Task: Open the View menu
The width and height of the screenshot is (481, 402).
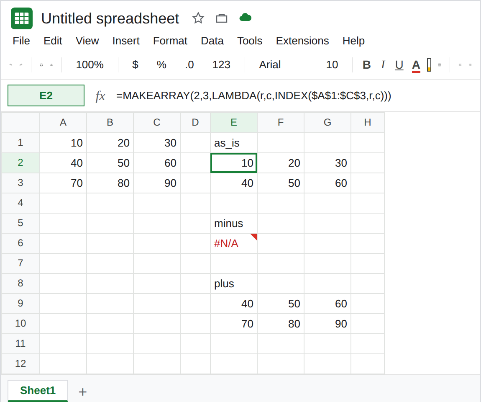Action: coord(87,41)
